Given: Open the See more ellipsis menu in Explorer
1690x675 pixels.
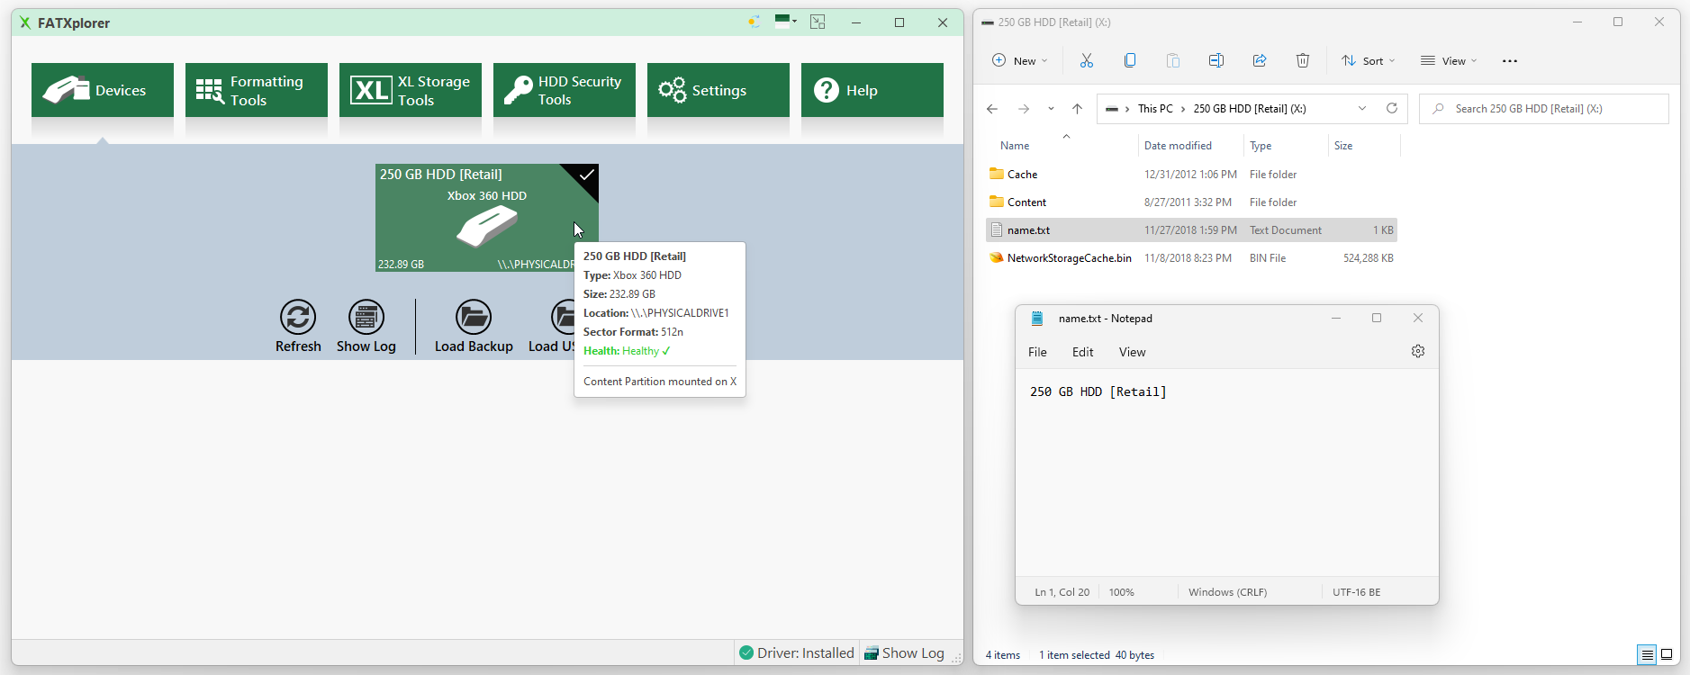Looking at the screenshot, I should pos(1510,60).
